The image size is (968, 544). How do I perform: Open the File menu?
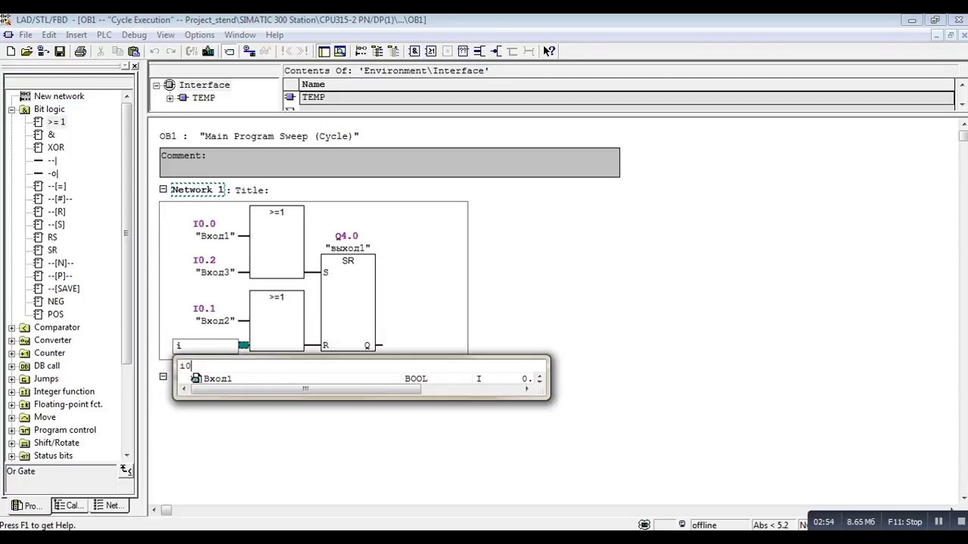click(x=26, y=35)
